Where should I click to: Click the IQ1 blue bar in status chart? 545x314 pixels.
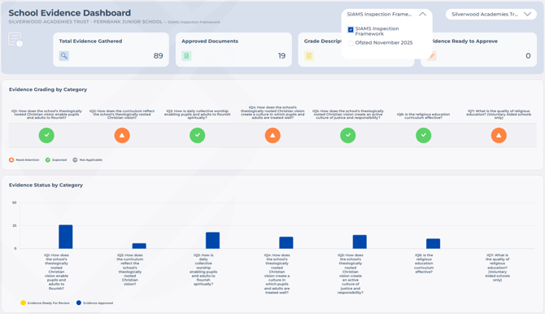(x=66, y=237)
